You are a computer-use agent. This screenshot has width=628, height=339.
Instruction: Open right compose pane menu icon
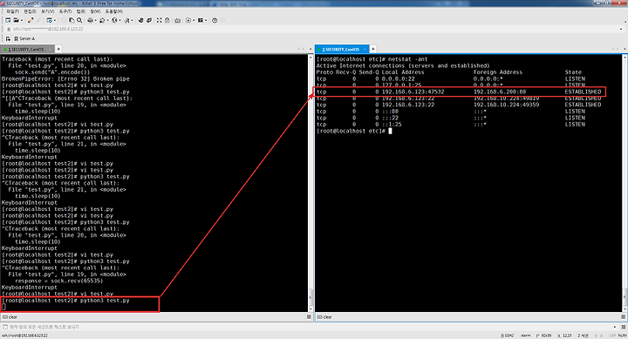click(624, 317)
